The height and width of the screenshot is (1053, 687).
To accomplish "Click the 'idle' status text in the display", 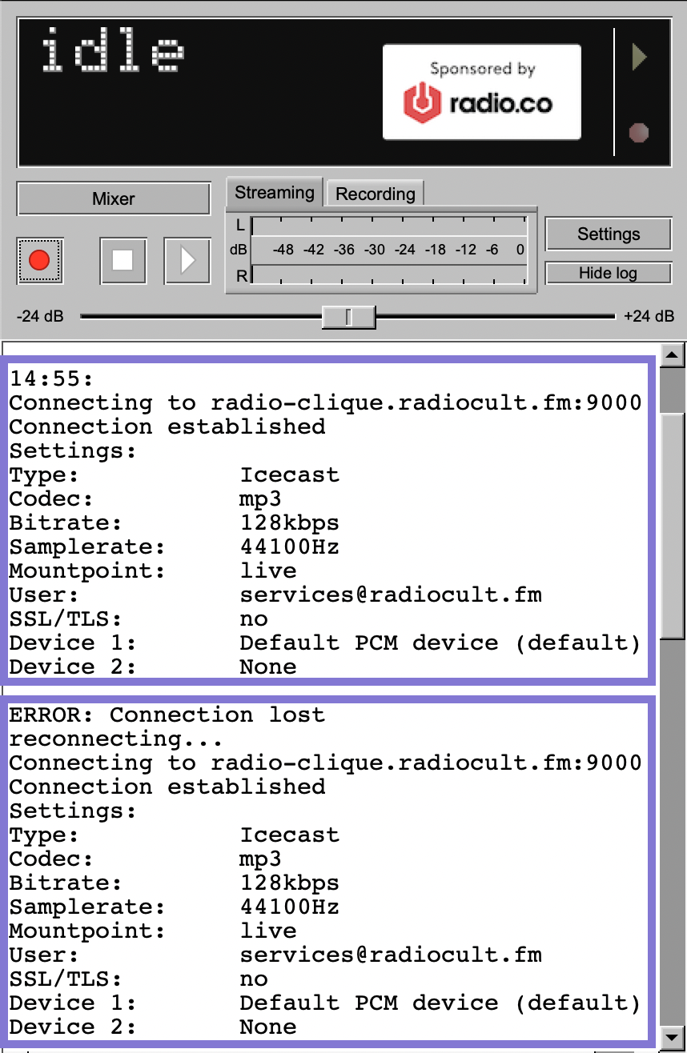I will pyautogui.click(x=113, y=51).
